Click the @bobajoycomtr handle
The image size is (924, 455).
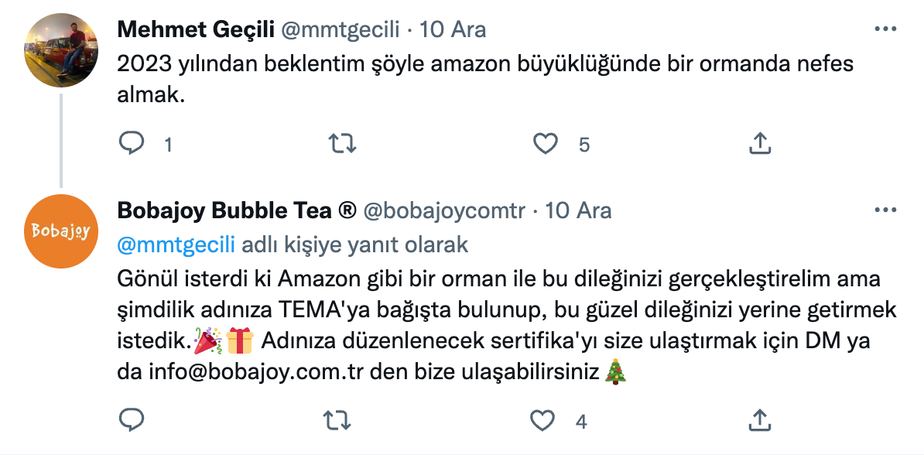tap(444, 210)
